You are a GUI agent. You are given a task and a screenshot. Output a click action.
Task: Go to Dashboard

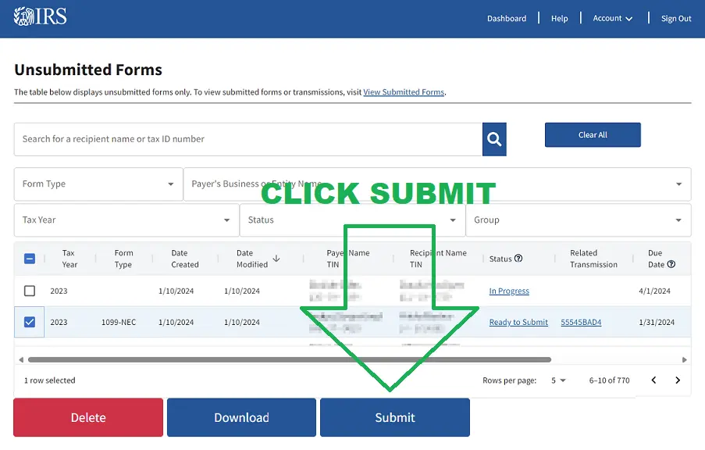pyautogui.click(x=507, y=19)
